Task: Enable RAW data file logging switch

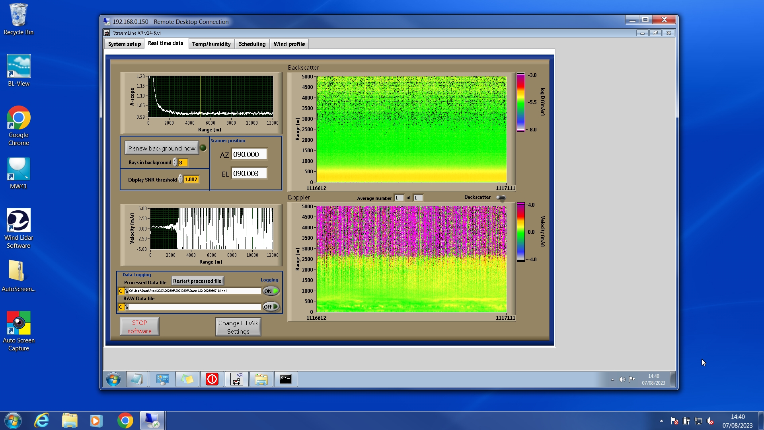Action: (x=271, y=307)
